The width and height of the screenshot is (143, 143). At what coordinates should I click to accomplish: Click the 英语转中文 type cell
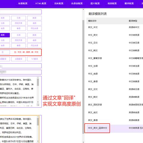[134, 27]
